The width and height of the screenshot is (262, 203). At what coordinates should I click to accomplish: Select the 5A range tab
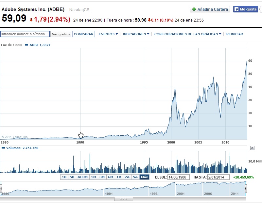coord(135,177)
